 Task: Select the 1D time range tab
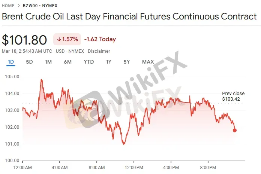coord(10,62)
